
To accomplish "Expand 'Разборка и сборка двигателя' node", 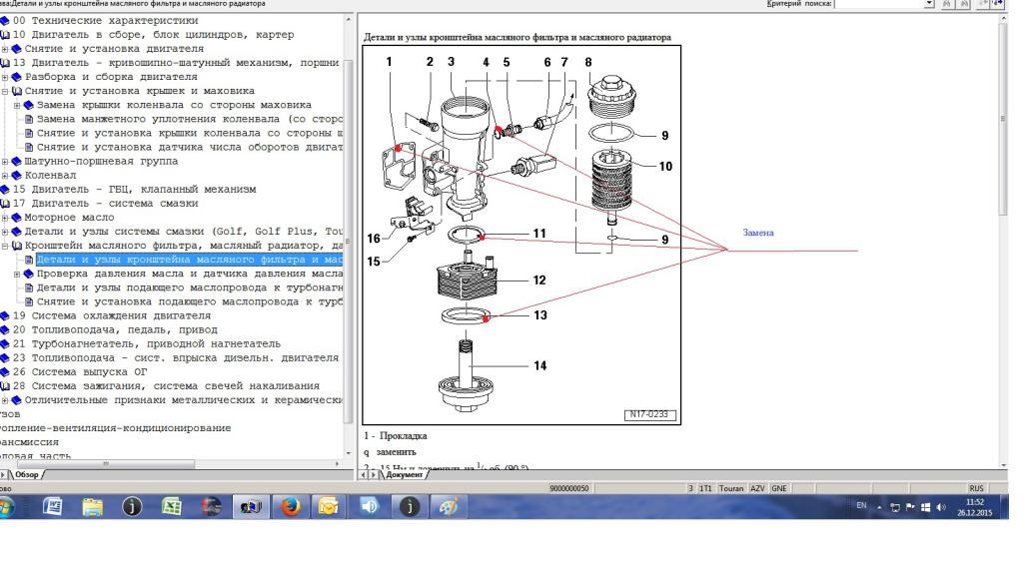I will pos(5,77).
